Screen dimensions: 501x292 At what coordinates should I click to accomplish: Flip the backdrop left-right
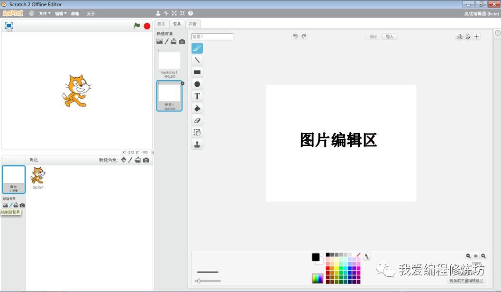tap(459, 36)
